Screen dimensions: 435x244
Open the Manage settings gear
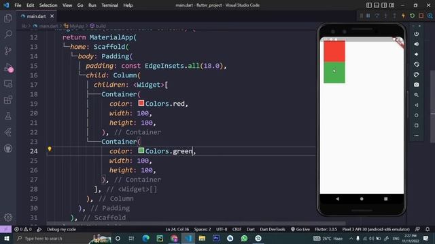point(8,218)
